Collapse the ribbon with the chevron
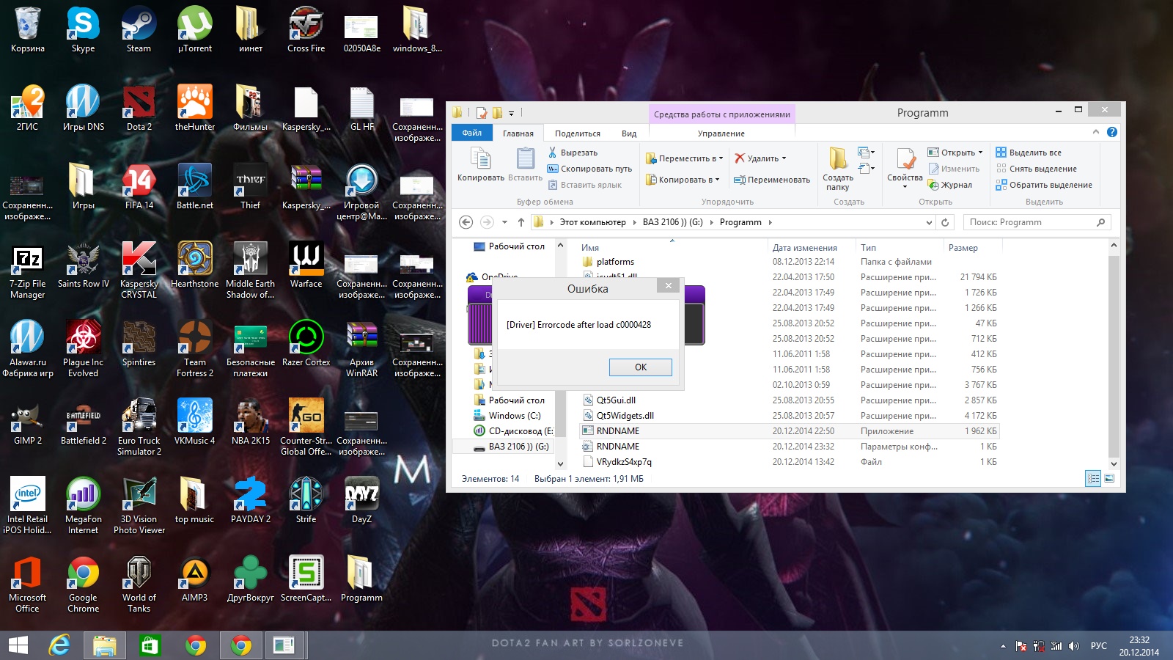Screen dimensions: 1173x660 (x=1096, y=132)
